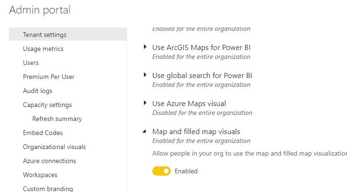Click Use Azure Maps visual setting title

point(189,103)
